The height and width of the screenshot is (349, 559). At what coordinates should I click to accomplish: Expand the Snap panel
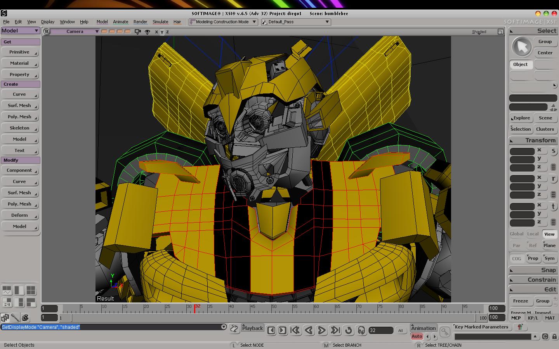click(x=512, y=270)
